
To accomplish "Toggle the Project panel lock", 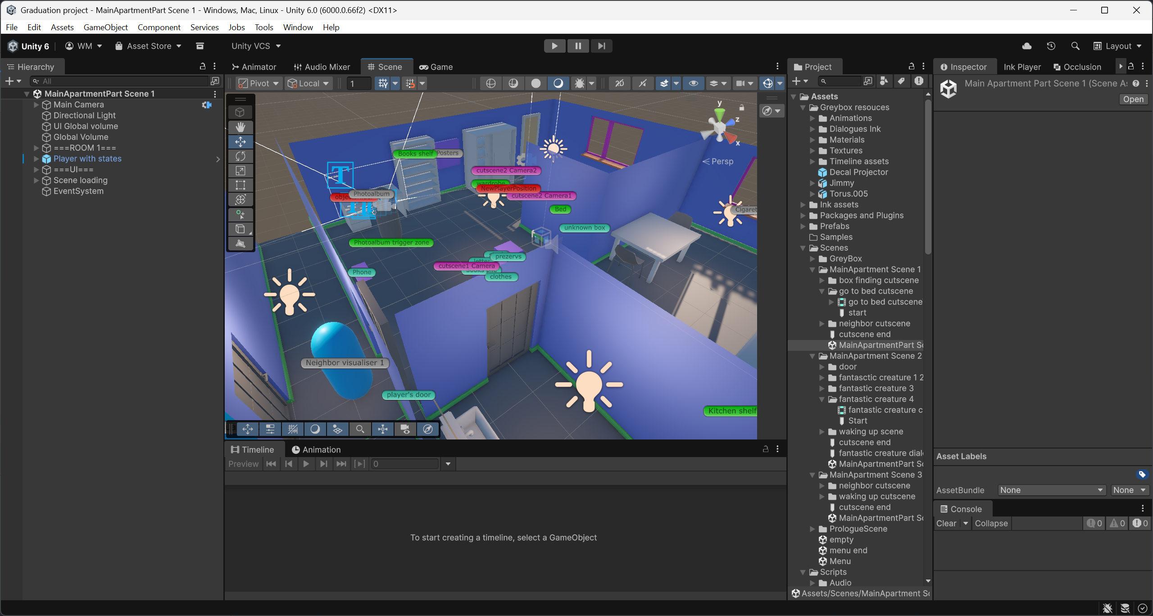I will point(912,66).
